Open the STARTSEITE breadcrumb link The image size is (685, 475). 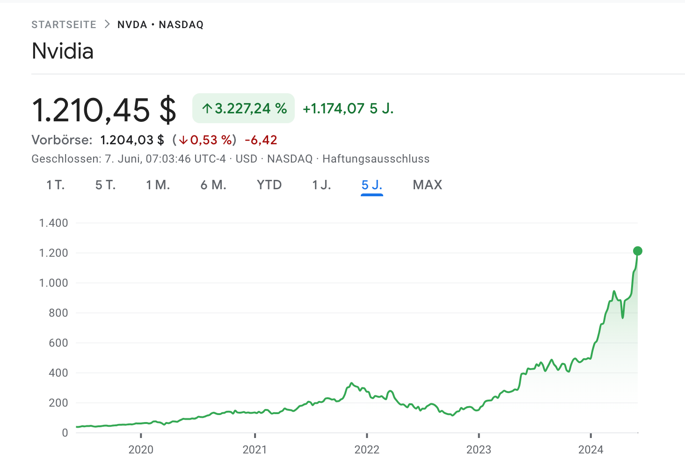(x=64, y=24)
